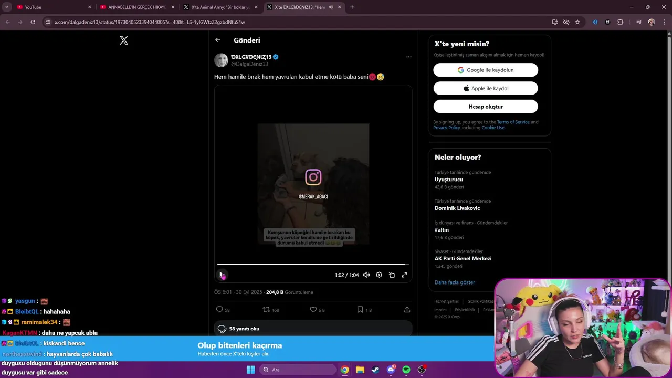This screenshot has height=378, width=672.
Task: Switch to ANNABELLE'İN GERÇEK HİKAYE tab
Action: [136, 7]
